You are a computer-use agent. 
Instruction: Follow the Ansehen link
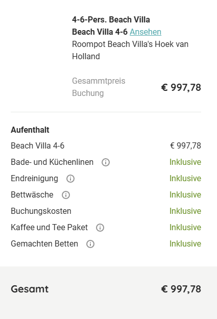click(x=146, y=32)
